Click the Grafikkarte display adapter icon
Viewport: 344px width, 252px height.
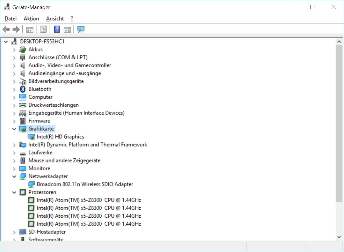[x=23, y=129]
